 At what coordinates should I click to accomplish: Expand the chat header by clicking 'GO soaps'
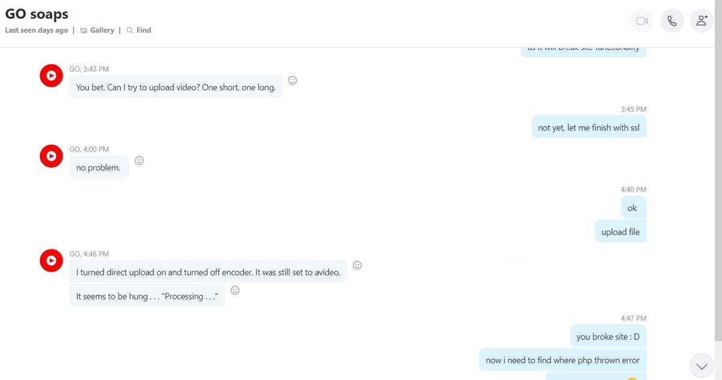point(36,13)
